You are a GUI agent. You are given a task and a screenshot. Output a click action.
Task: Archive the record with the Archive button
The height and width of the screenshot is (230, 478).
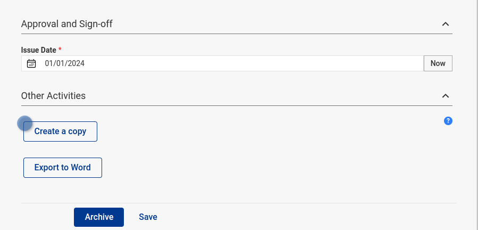point(99,217)
